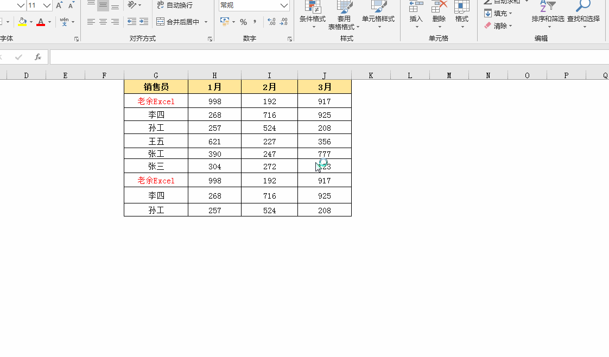The width and height of the screenshot is (609, 357).
Task: Click the text orientation icon
Action: click(x=132, y=5)
